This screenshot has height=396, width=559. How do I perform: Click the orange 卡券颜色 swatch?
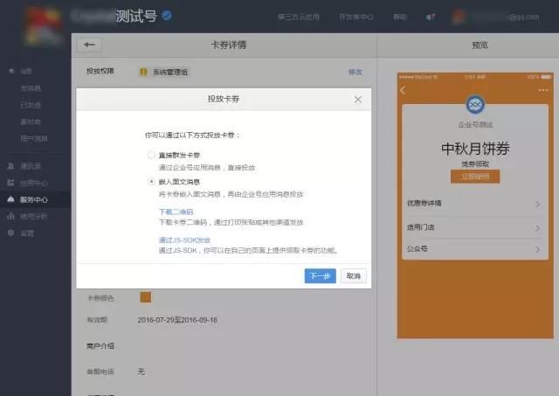[x=145, y=297]
